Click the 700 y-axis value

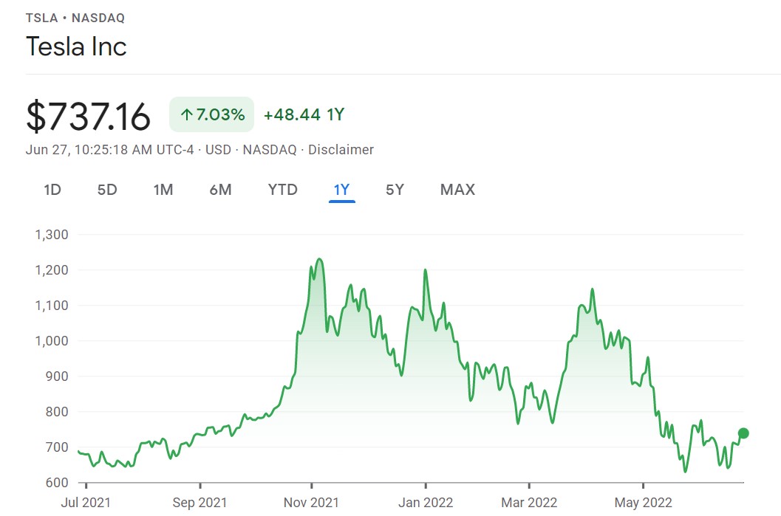(57, 447)
